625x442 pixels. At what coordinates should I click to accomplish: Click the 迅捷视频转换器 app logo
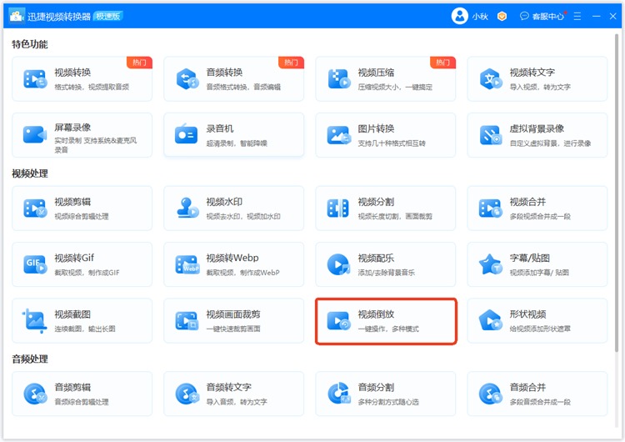[17, 16]
